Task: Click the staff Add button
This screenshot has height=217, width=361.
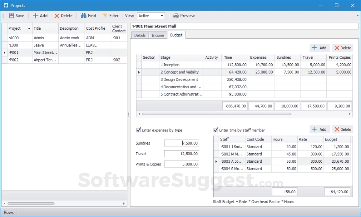Action: 319,129
